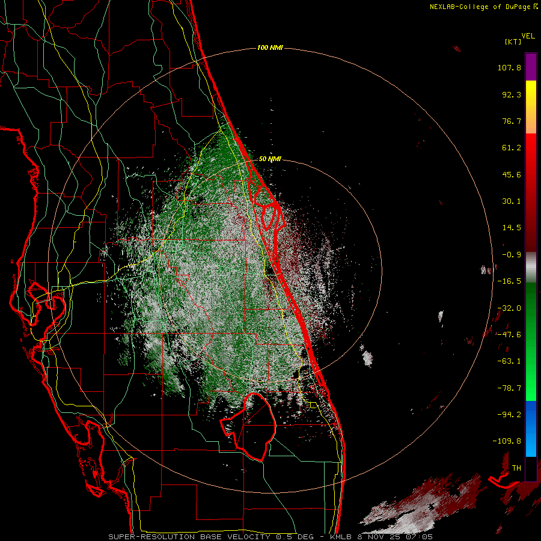Click the -78.7 velocity scale value

coord(509,388)
